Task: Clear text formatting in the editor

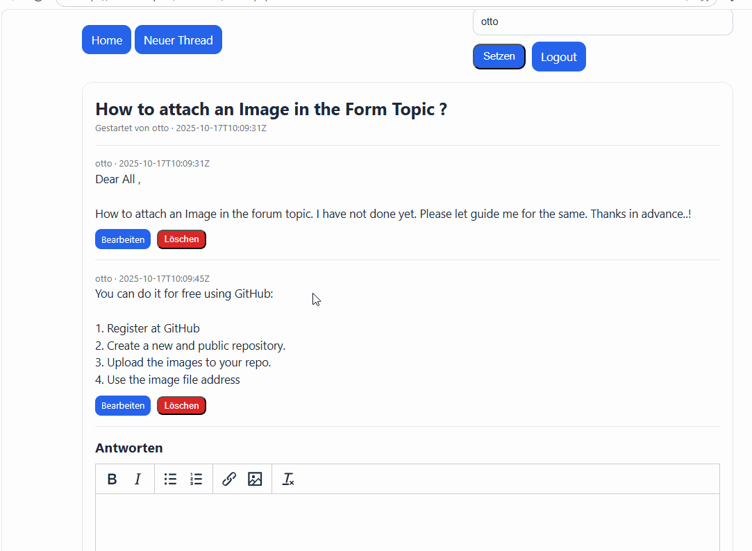Action: click(x=287, y=479)
